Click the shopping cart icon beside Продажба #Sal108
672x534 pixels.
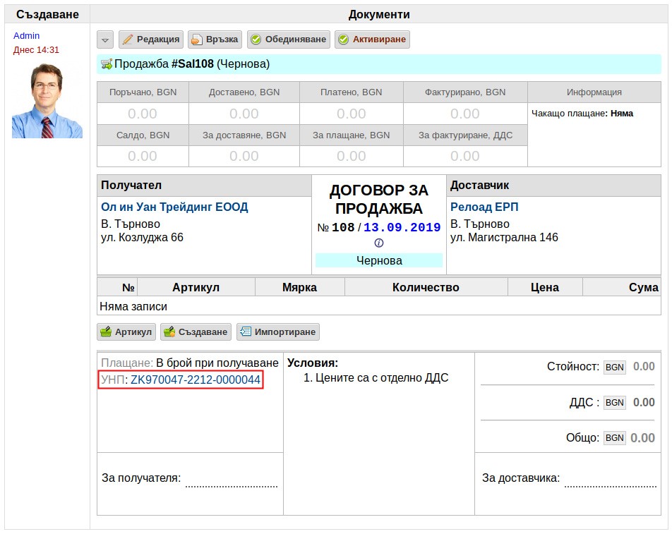click(107, 64)
